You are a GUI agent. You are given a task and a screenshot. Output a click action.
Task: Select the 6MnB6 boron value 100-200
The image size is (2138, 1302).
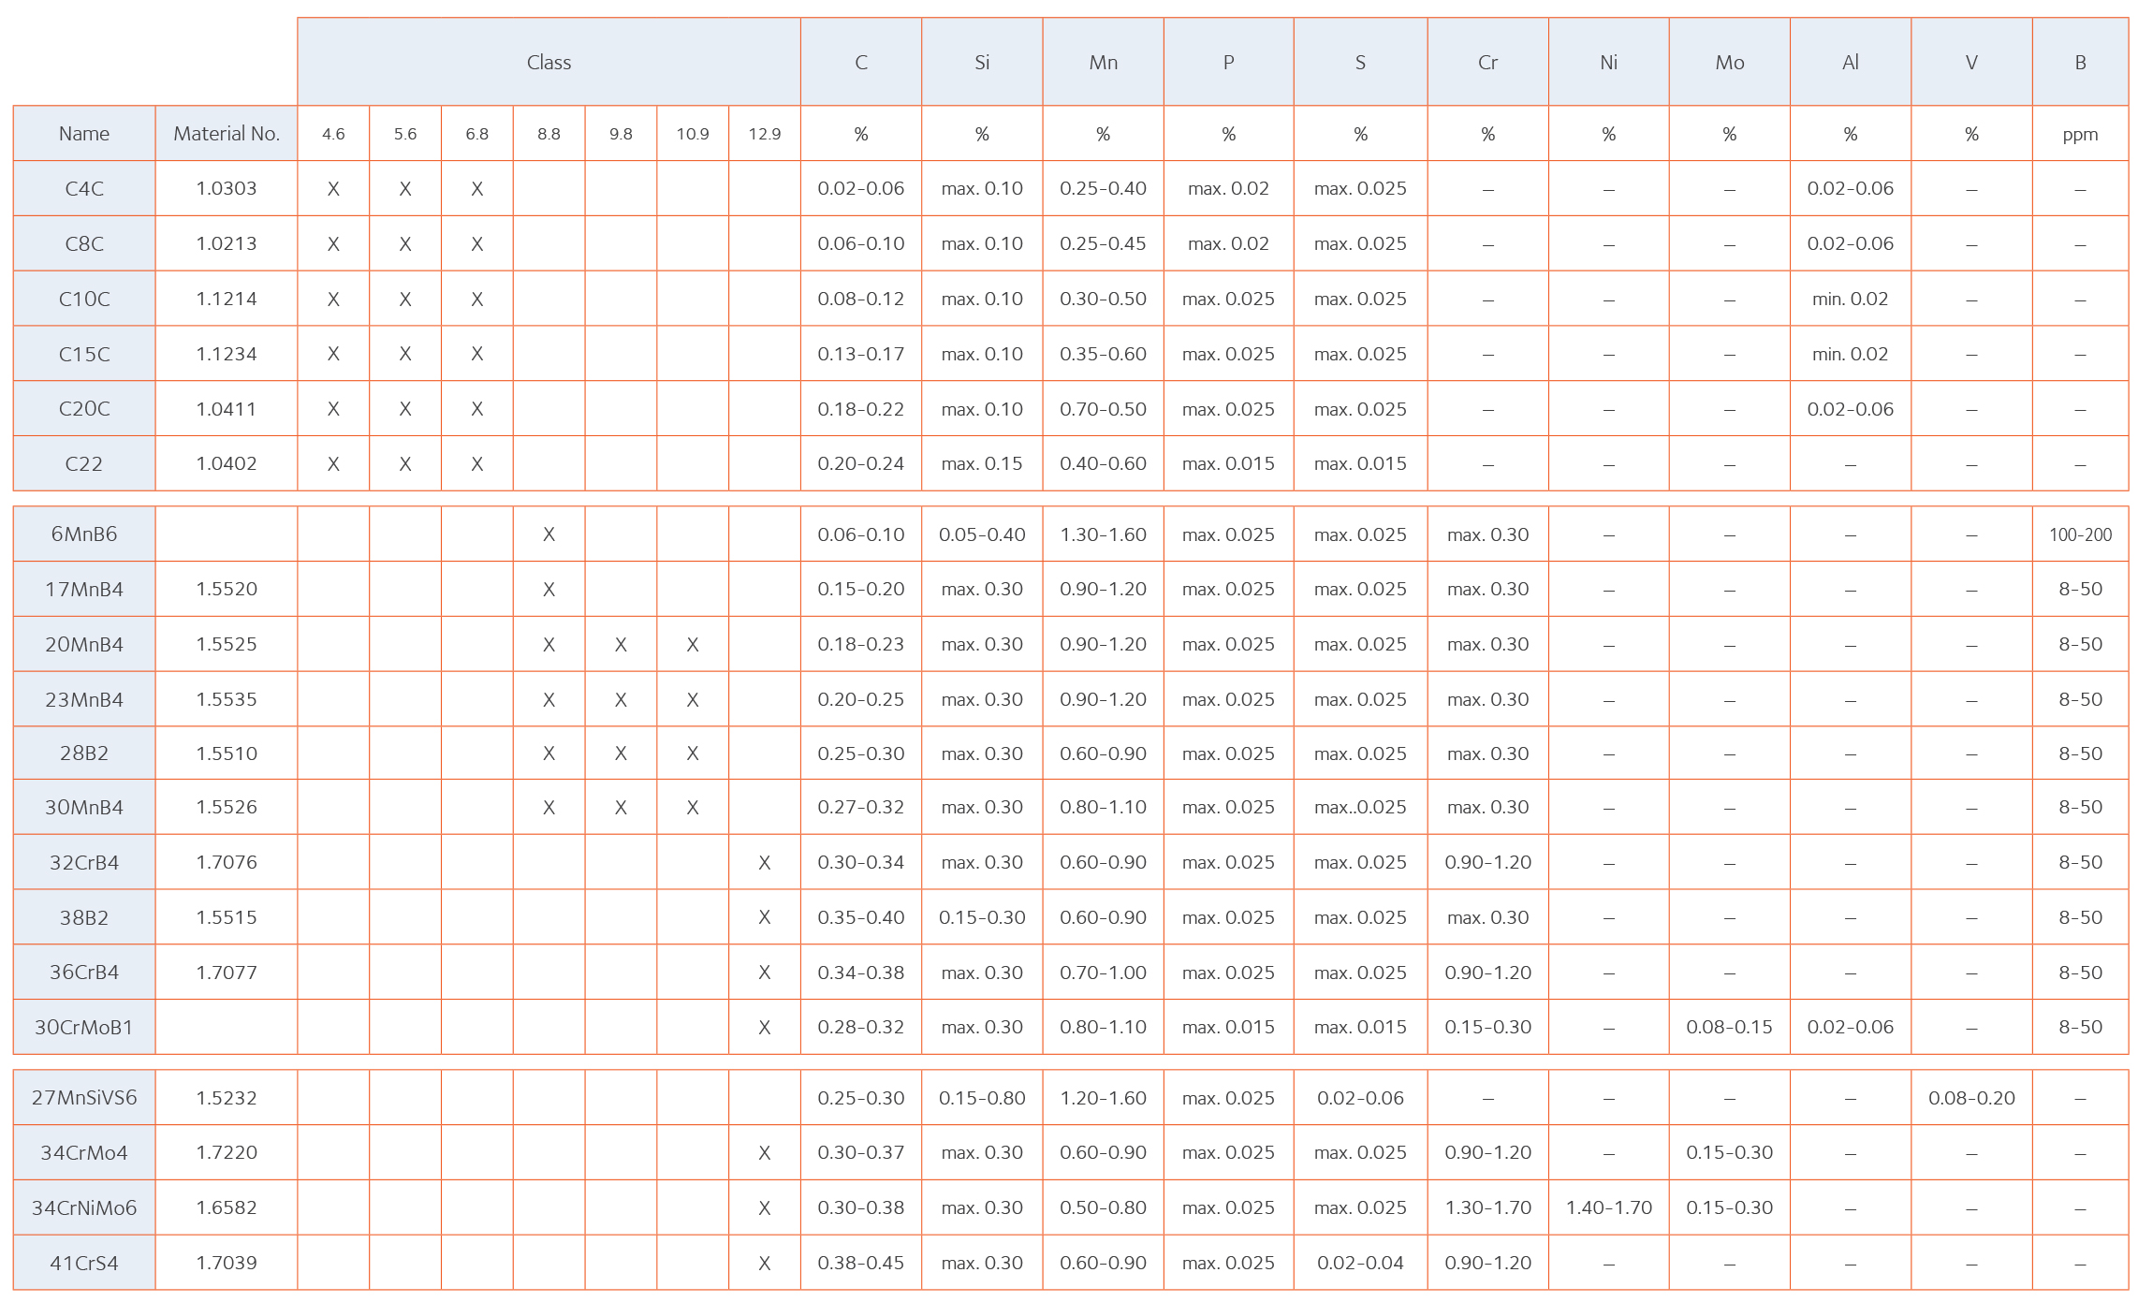tap(2080, 534)
